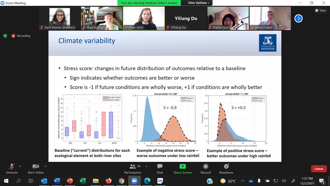Click the blue arrow to show more participants

pyautogui.click(x=298, y=18)
